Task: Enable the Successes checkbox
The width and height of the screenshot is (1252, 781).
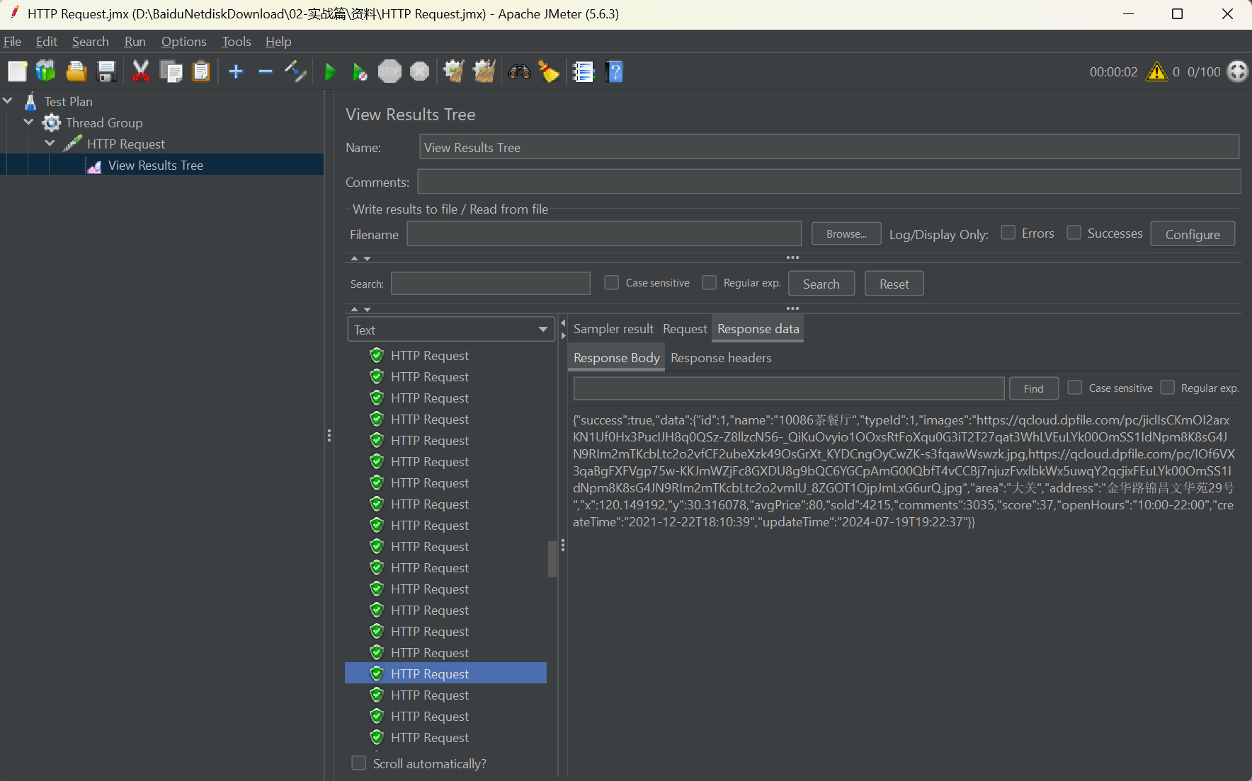Action: [x=1074, y=232]
